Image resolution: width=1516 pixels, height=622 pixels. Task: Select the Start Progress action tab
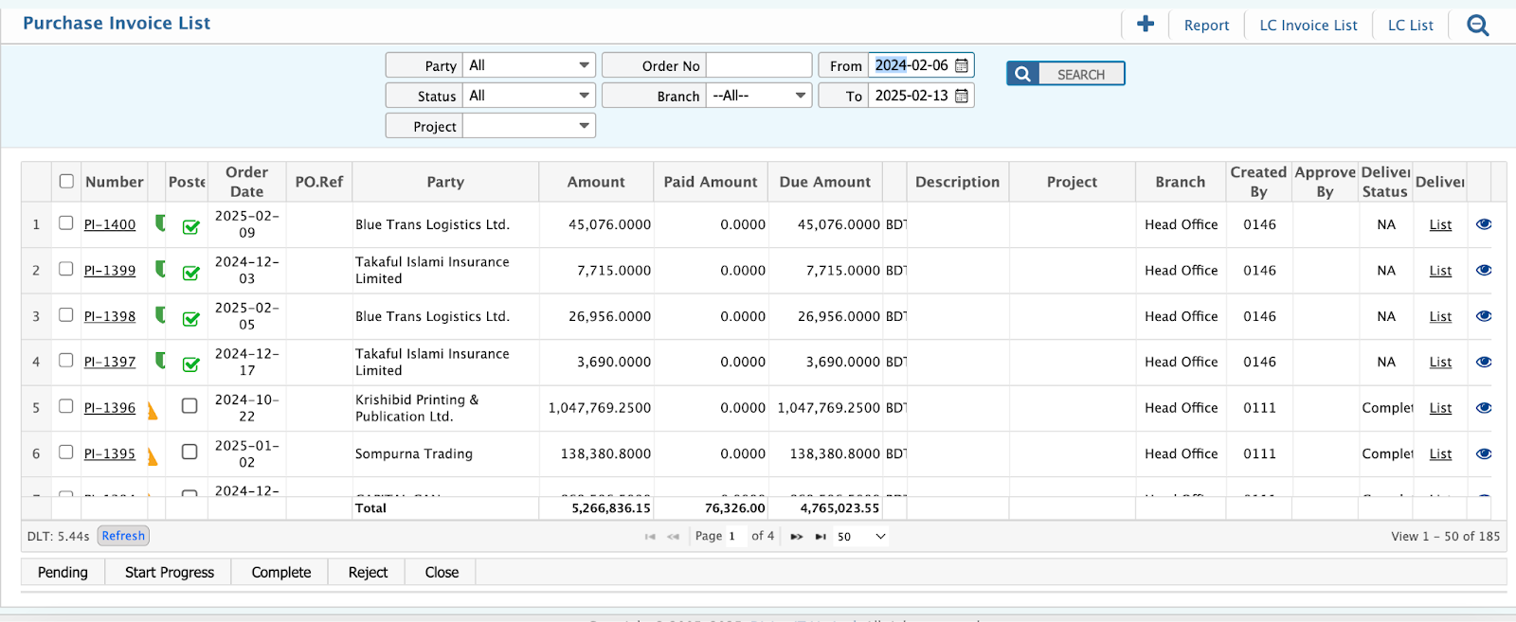(x=170, y=573)
